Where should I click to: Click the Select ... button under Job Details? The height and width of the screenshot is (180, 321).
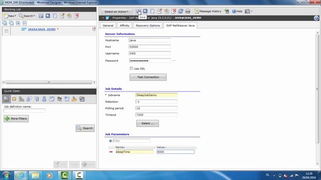coord(147,123)
